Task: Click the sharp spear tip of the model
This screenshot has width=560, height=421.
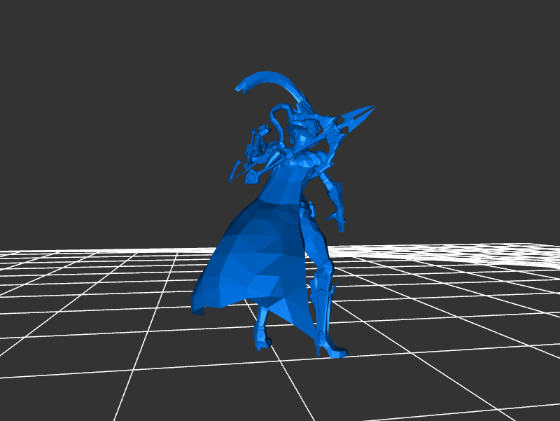Action: (371, 108)
